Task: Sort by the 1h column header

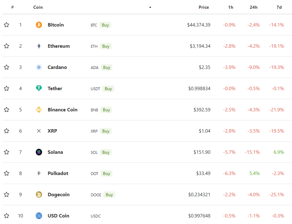Action: click(231, 7)
